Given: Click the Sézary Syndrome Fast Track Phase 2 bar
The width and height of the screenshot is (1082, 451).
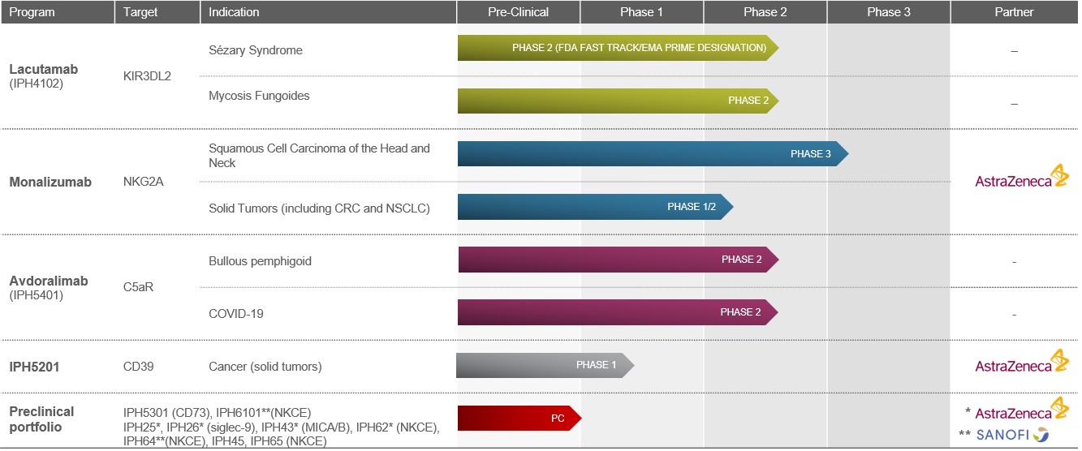Looking at the screenshot, I should (617, 48).
